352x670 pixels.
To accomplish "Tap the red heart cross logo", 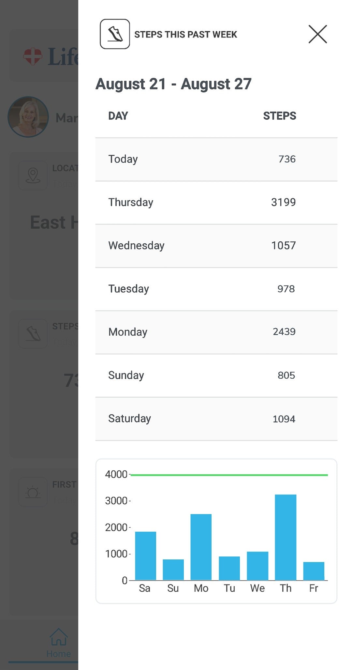I will (33, 56).
